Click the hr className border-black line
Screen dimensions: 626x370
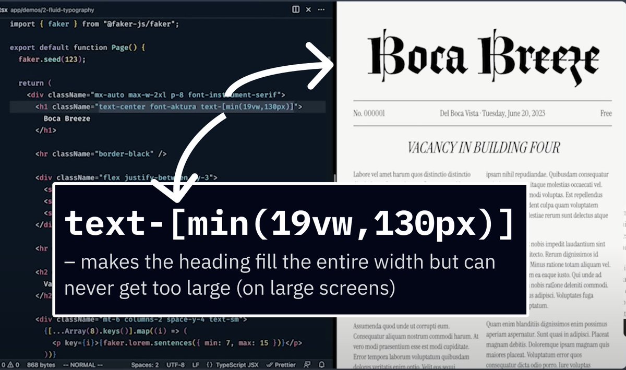pyautogui.click(x=101, y=154)
